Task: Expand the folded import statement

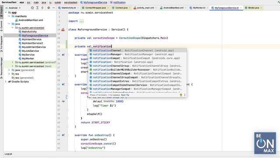Action: point(81,21)
